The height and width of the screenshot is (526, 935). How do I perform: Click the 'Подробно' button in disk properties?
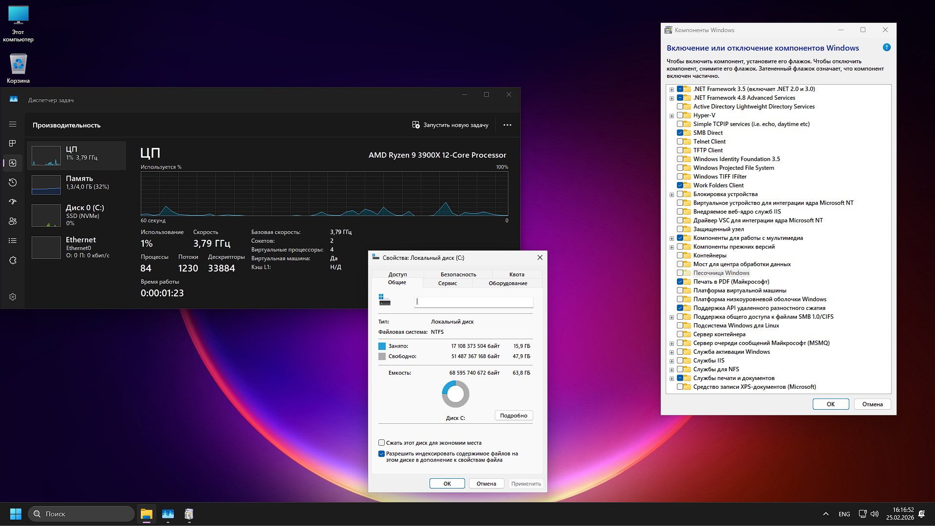[x=513, y=415]
